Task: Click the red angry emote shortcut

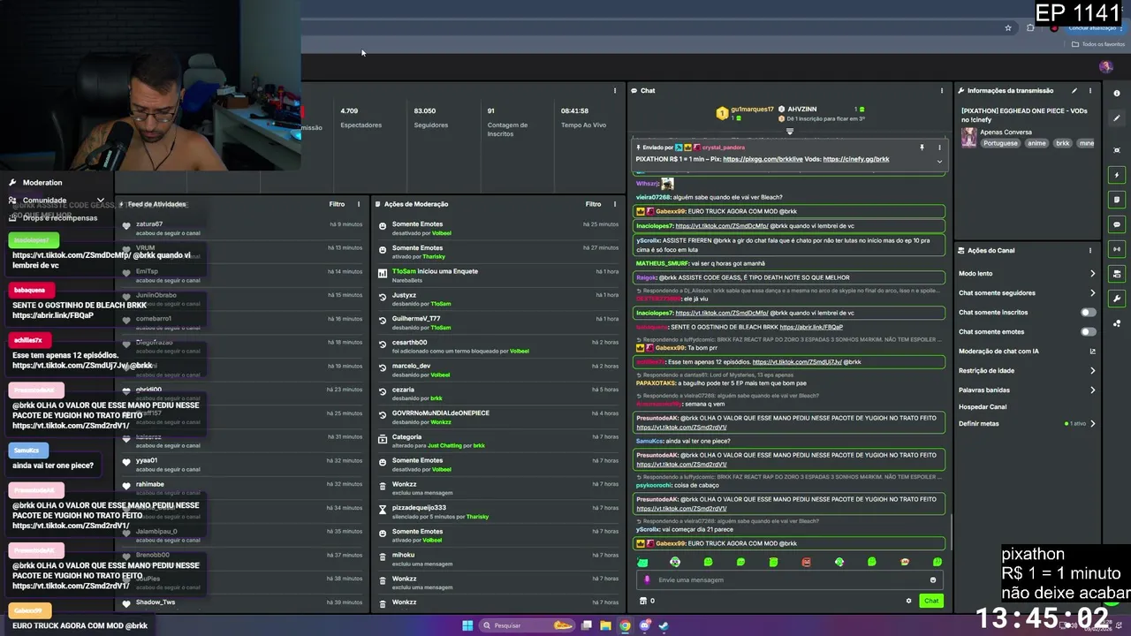Action: click(806, 562)
